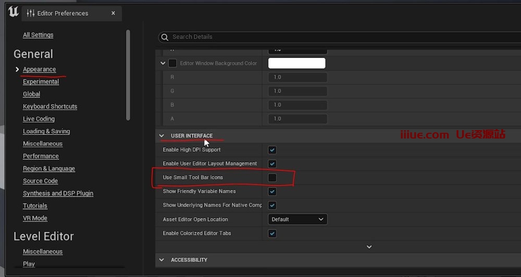Show advanced User Interface options arrow

coord(369,247)
